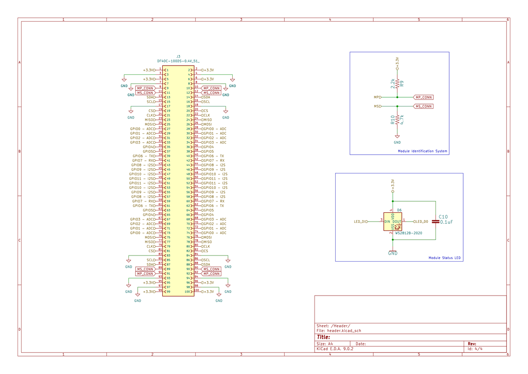Click the GPIO7 - RX label at pin 42
This screenshot has height=374, width=528.
click(213, 161)
